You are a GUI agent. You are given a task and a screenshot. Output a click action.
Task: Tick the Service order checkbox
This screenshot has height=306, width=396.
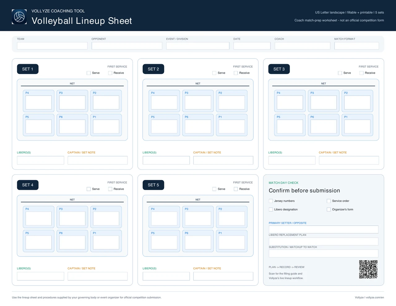[x=329, y=201]
